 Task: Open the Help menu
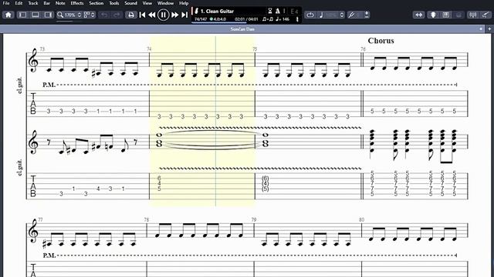tap(184, 3)
